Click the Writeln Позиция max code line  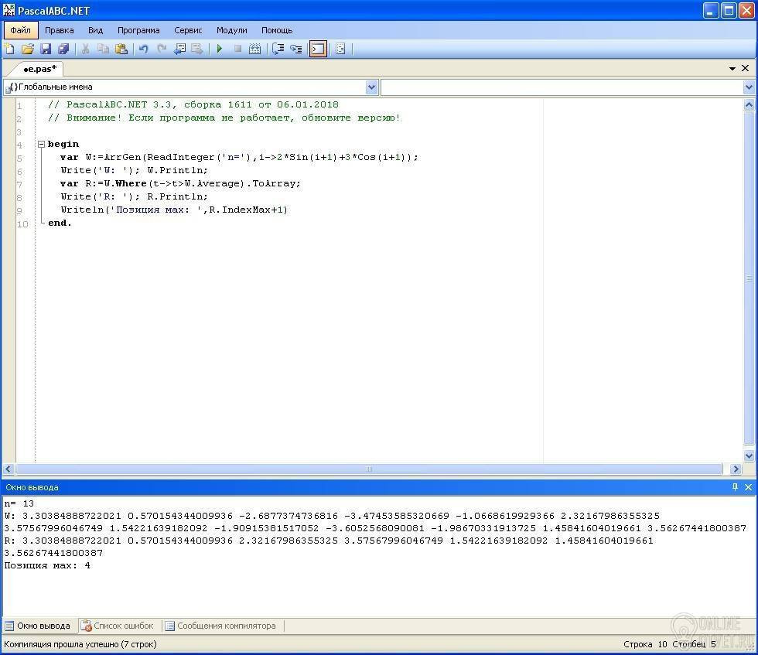point(174,210)
